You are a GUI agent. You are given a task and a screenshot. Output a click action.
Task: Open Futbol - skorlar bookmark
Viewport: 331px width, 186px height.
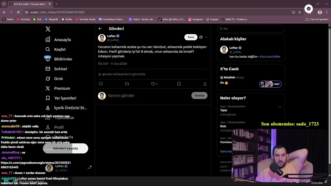141,19
